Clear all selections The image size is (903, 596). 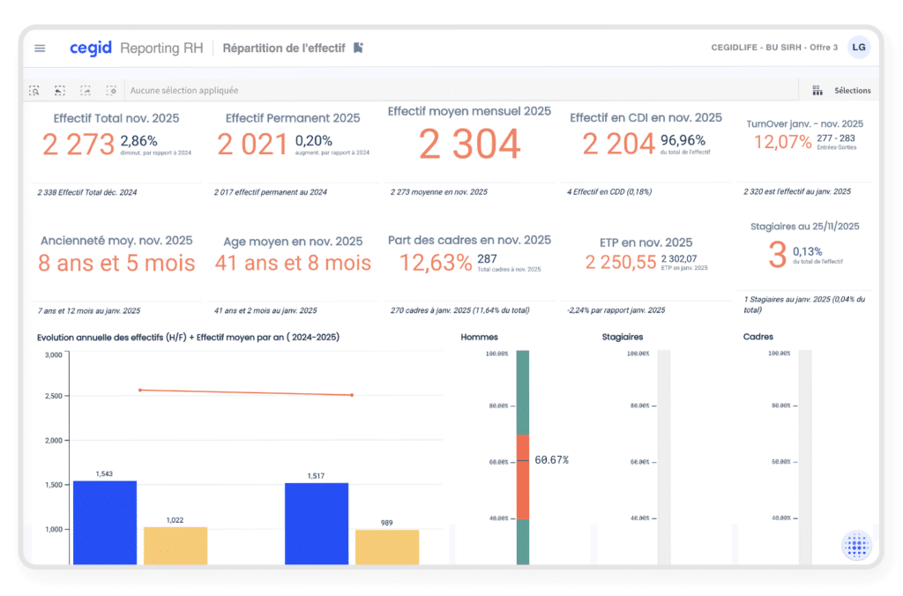pos(111,90)
